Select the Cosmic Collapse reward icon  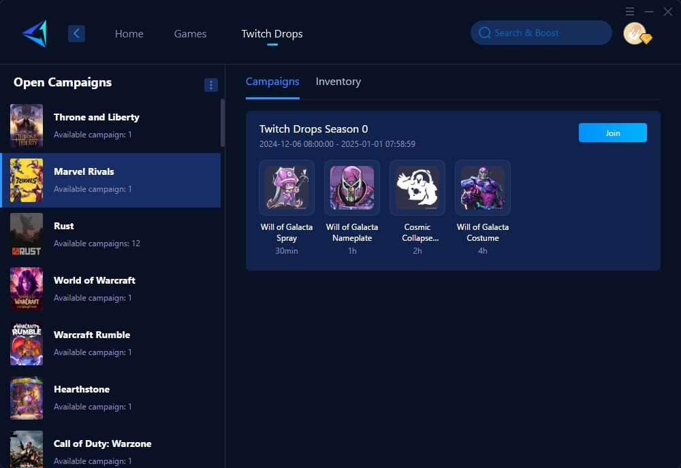coord(417,188)
